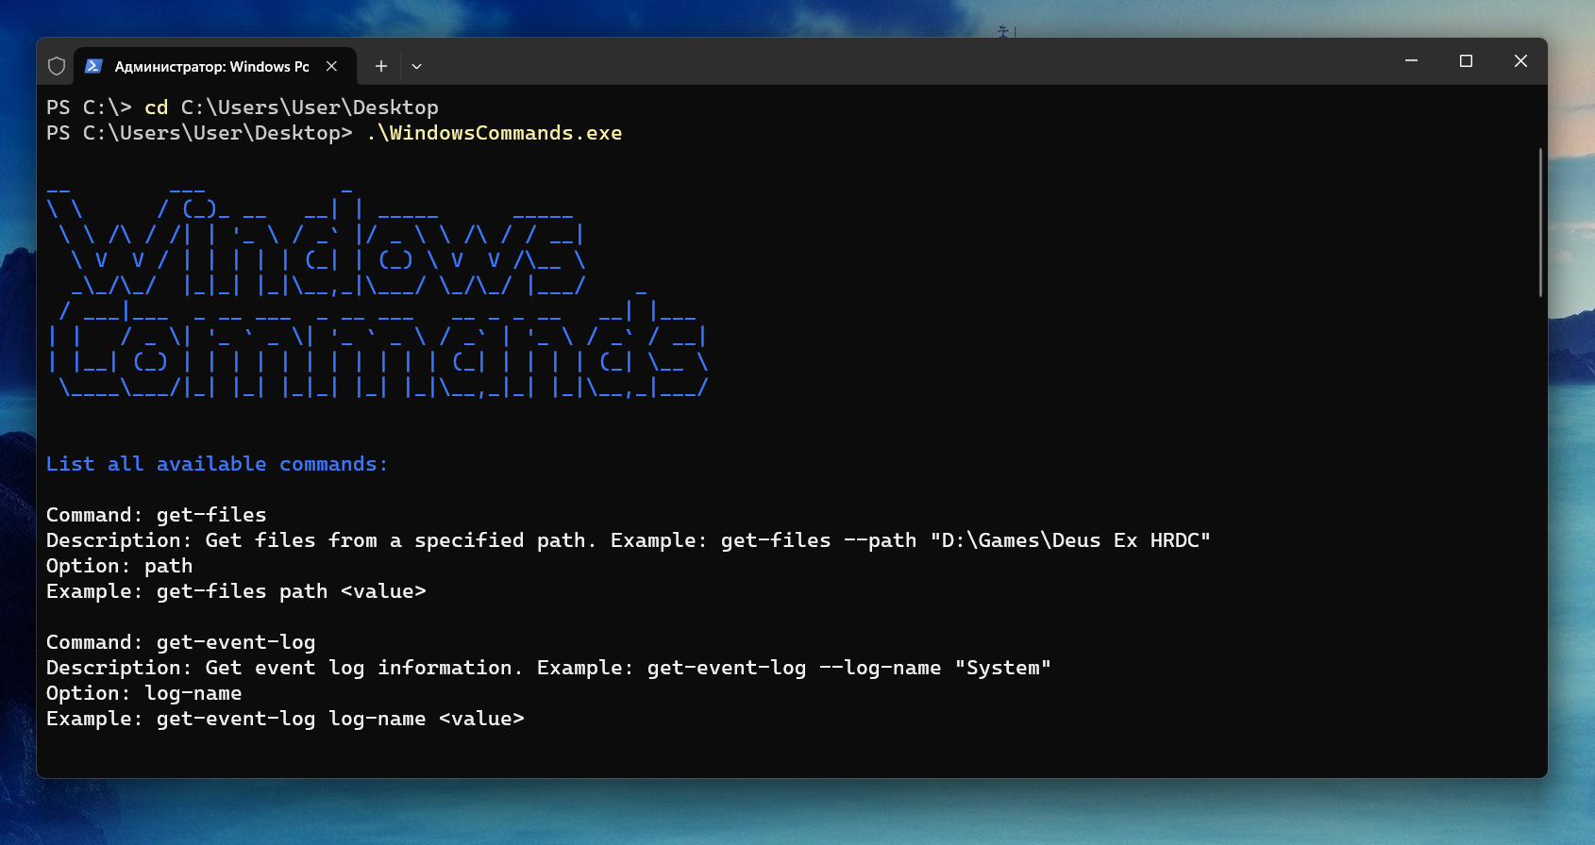Select the Администратор: Windows PowerShell tab
The height and width of the screenshot is (845, 1595).
[215, 66]
